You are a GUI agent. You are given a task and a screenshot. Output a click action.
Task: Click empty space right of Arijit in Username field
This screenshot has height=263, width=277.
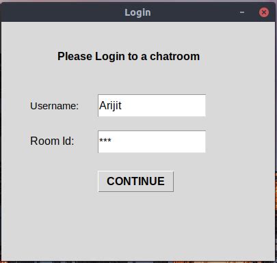pyautogui.click(x=163, y=105)
